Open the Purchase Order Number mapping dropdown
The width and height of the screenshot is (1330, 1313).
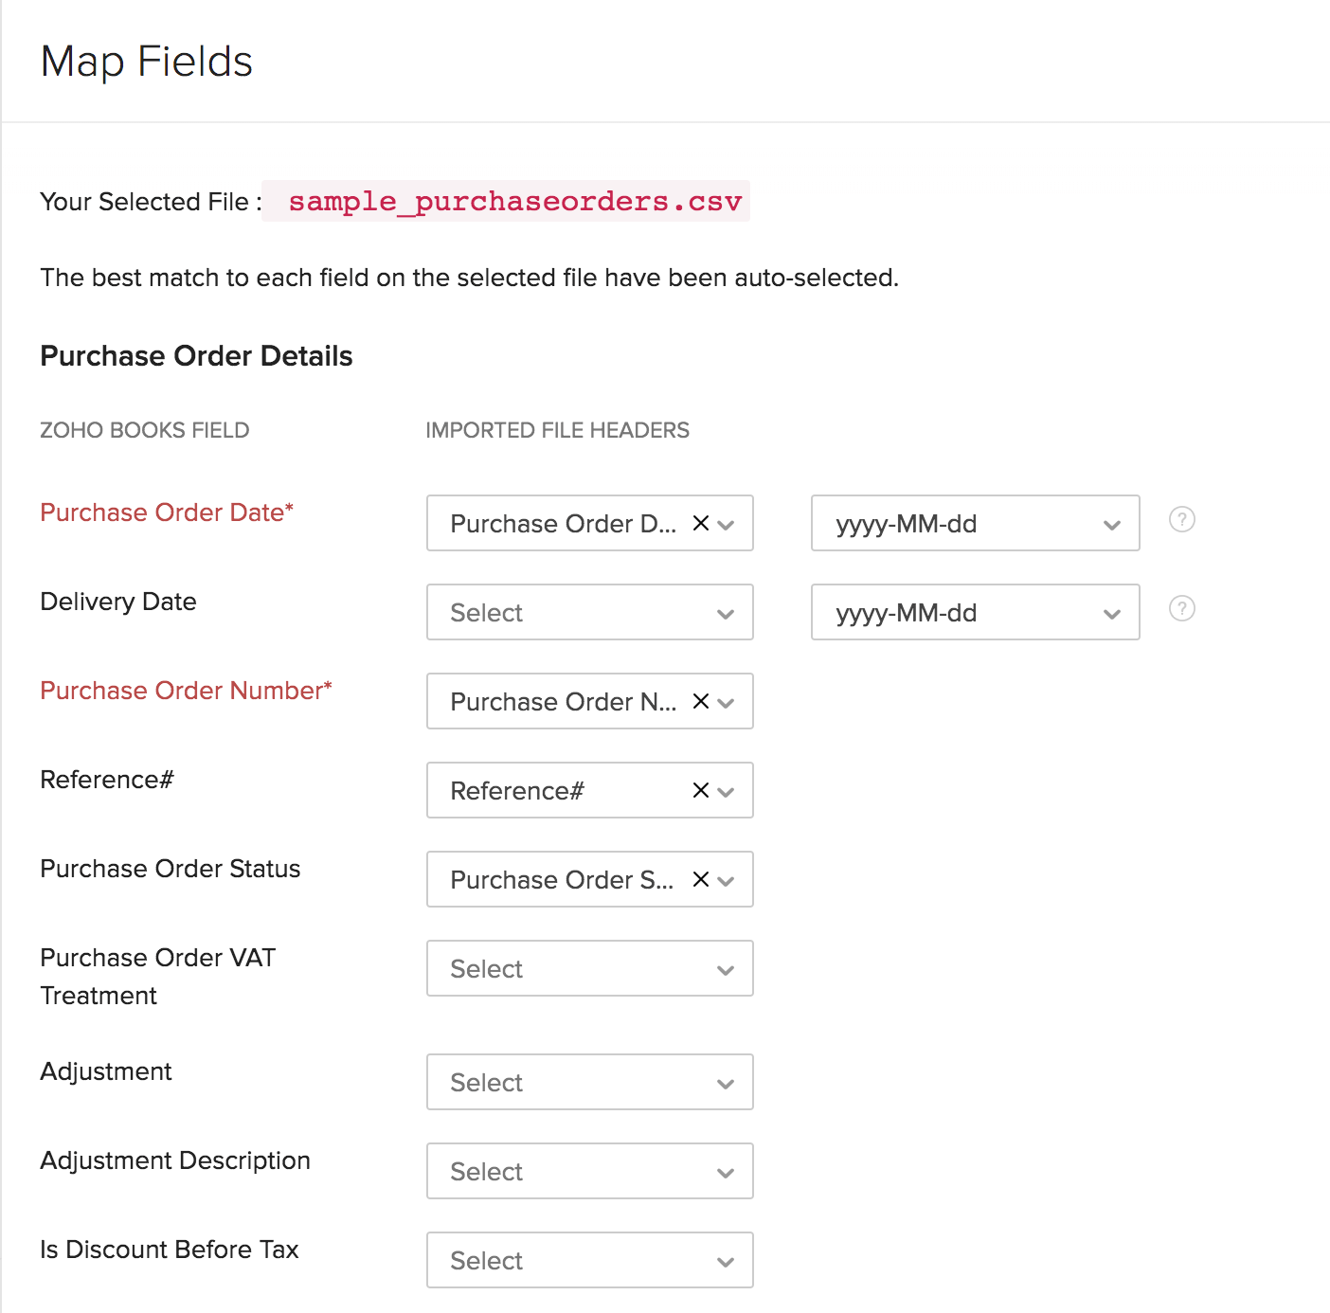point(727,701)
